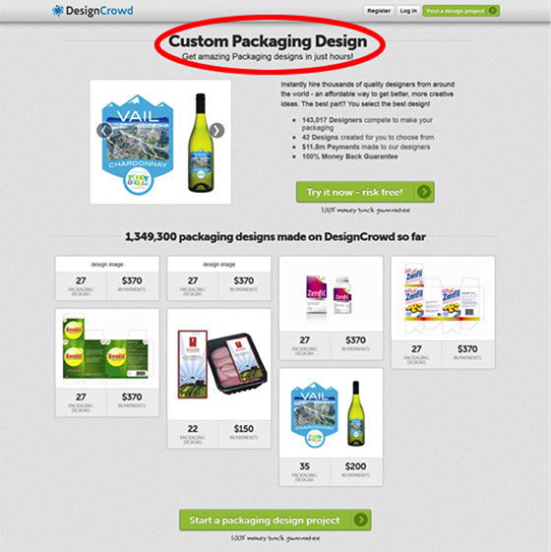Open the Log in page

click(x=408, y=11)
